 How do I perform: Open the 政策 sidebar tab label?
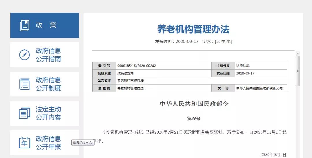coord(46,25)
